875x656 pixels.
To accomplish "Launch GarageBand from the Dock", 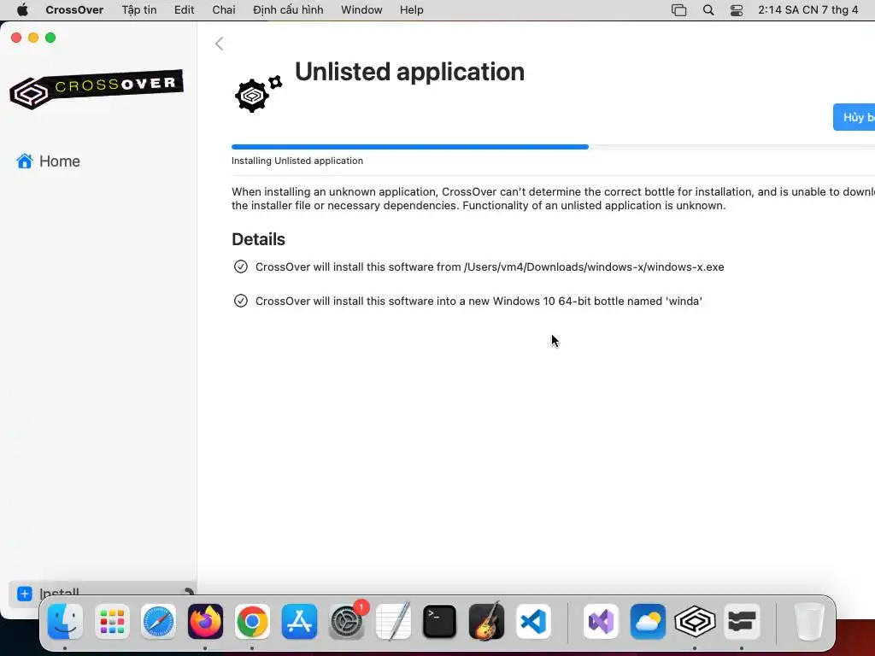I will [x=486, y=621].
